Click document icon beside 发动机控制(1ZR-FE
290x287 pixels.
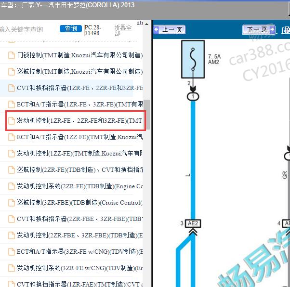(12, 121)
